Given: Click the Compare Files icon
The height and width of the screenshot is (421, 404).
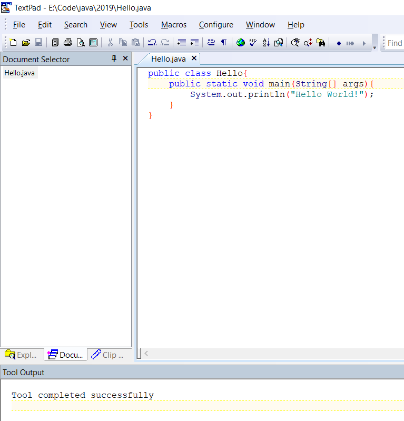Looking at the screenshot, I should [x=279, y=43].
